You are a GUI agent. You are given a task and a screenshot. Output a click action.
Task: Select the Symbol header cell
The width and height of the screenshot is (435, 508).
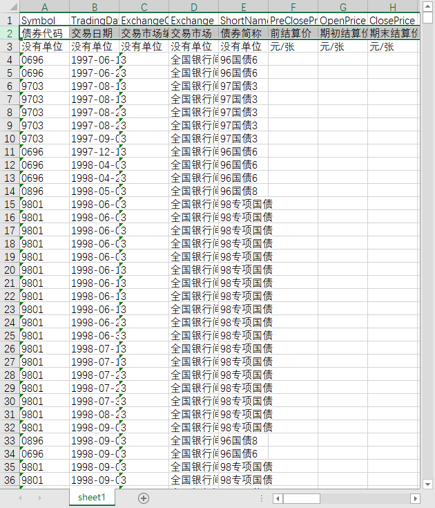click(x=45, y=21)
